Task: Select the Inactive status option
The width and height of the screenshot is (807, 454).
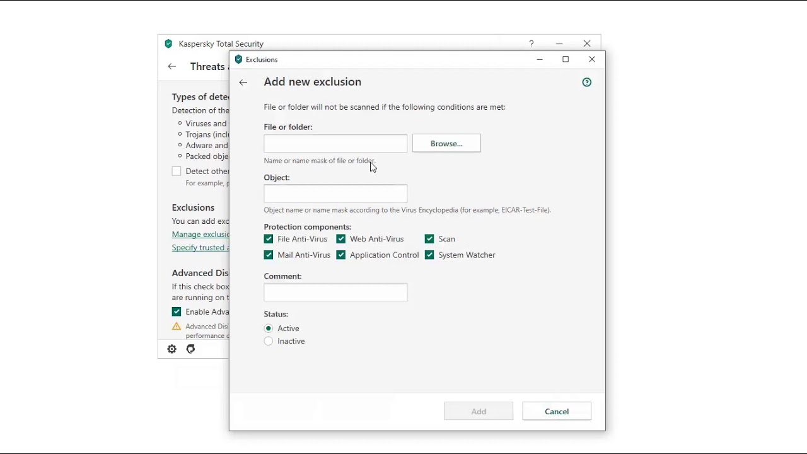Action: (269, 341)
